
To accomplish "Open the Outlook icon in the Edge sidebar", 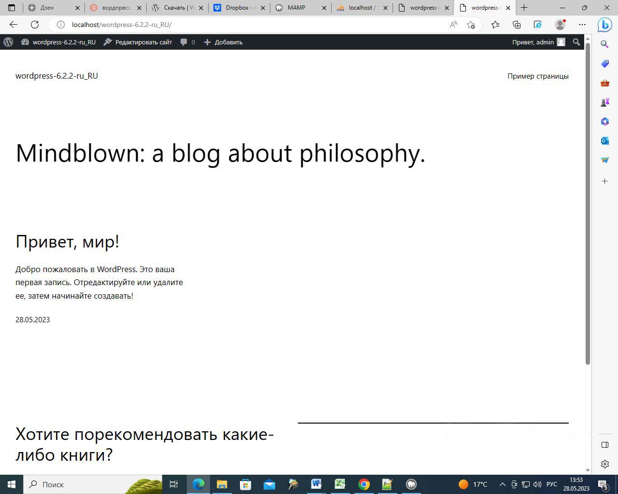I will (x=604, y=141).
